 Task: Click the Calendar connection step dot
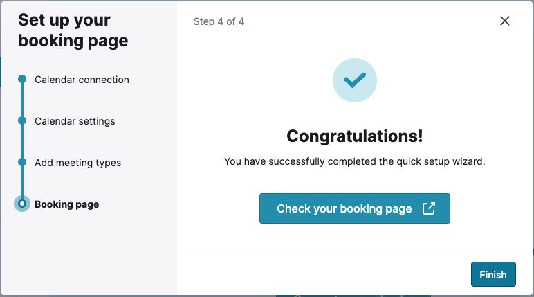22,80
